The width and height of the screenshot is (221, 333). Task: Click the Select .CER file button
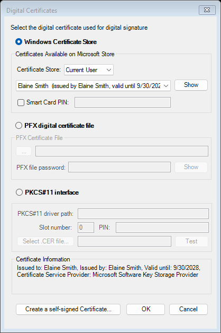[x=45, y=241]
